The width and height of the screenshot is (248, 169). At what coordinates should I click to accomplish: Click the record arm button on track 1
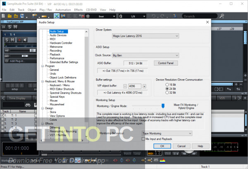click(19, 40)
